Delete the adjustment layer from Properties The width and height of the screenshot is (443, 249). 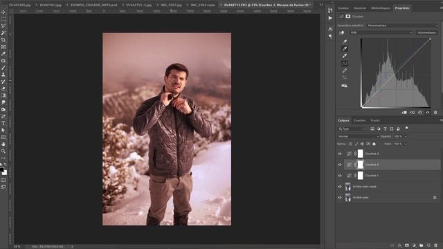(435, 112)
